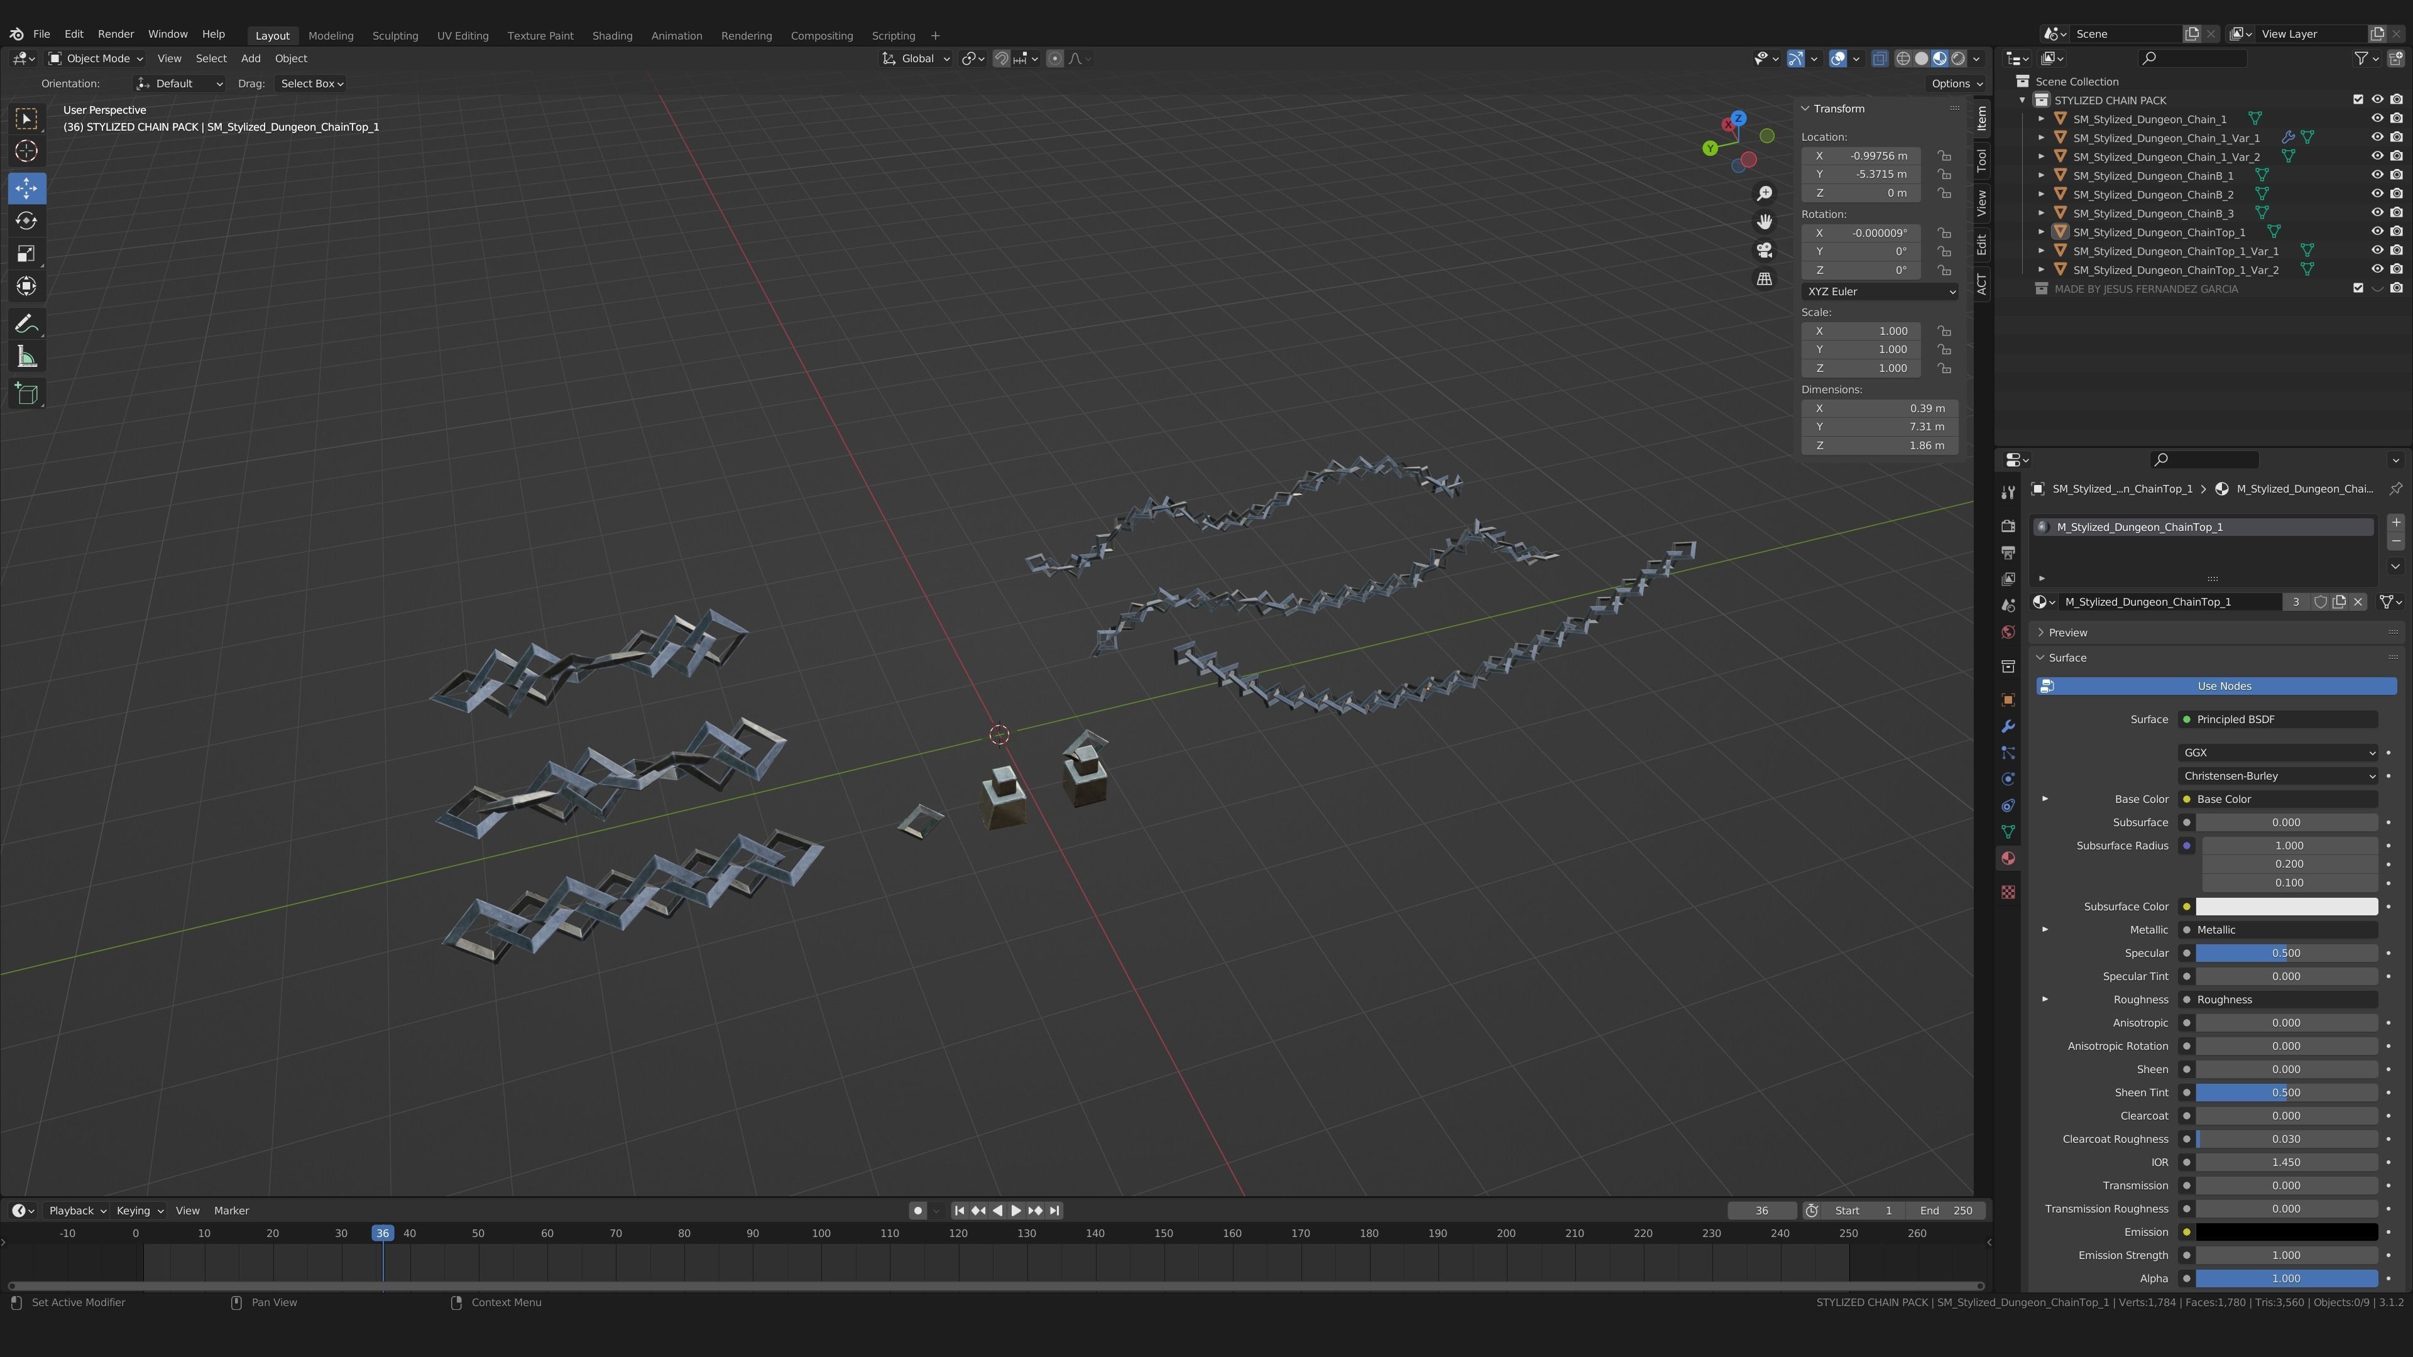Select the Measure tool
The height and width of the screenshot is (1357, 2413).
(26, 357)
